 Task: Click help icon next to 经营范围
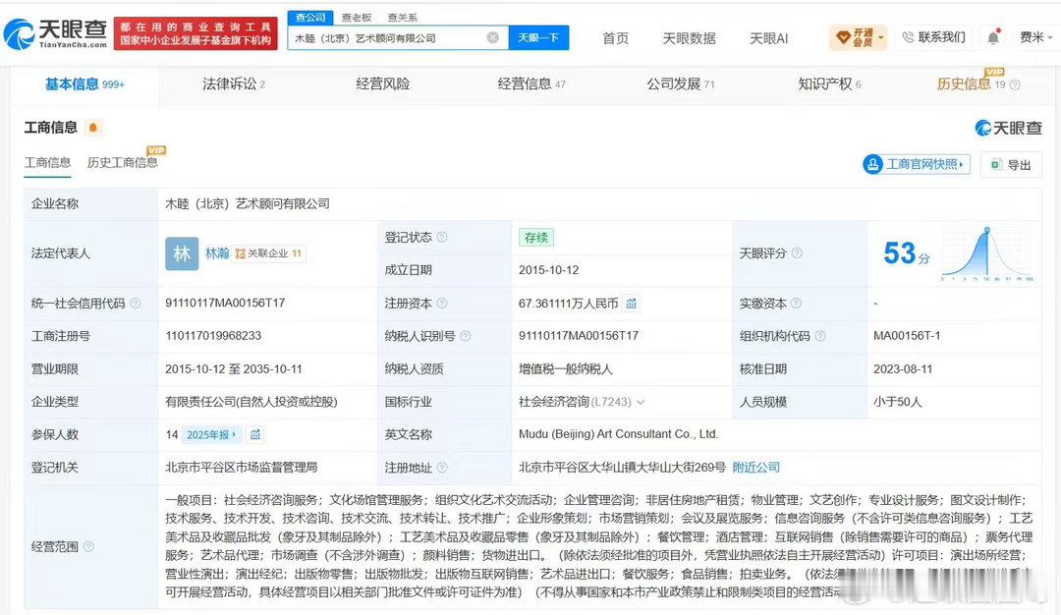[x=88, y=546]
